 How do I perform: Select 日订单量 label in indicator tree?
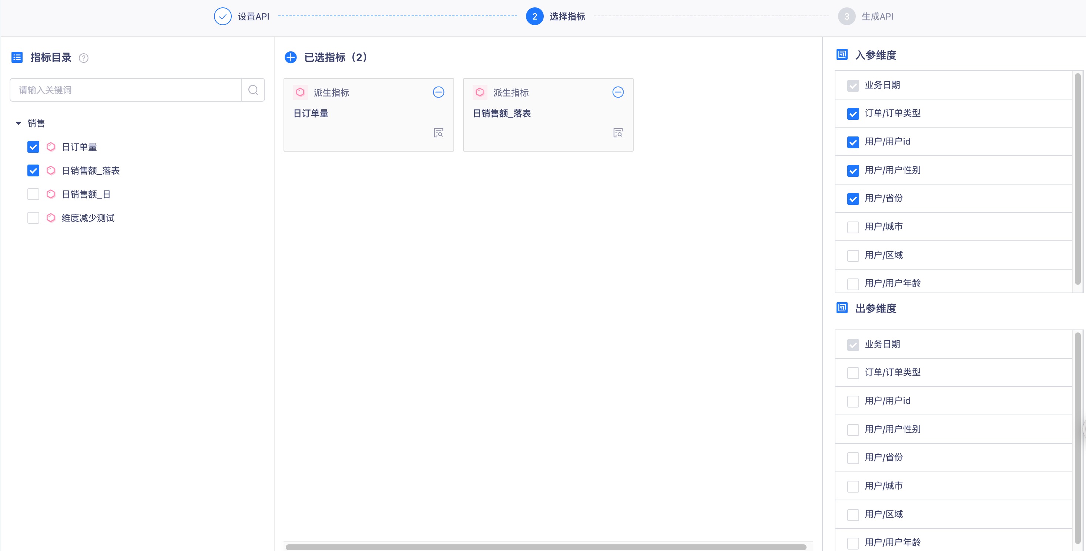point(79,146)
